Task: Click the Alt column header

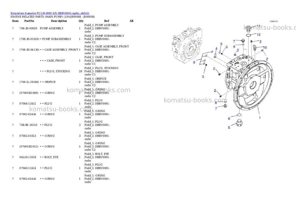Action: click(132, 21)
